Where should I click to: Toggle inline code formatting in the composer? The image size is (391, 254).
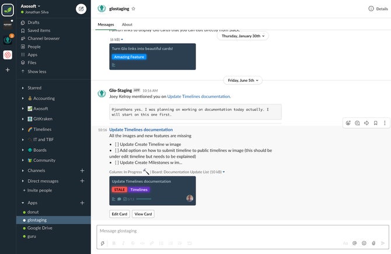pos(142,243)
